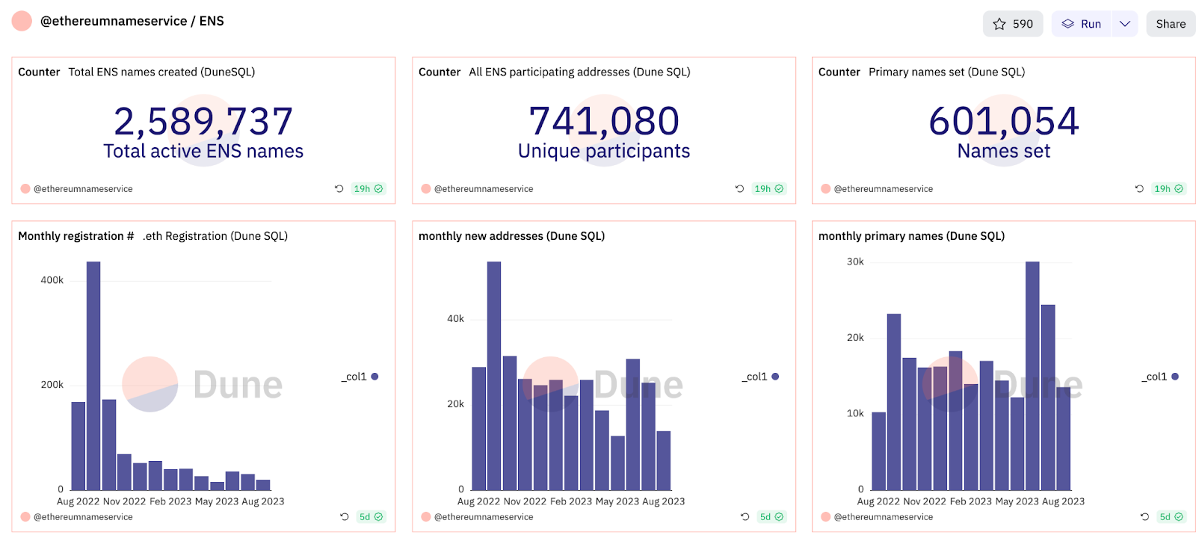Open @ethereumnameservice author link under Names set counter

tap(883, 189)
